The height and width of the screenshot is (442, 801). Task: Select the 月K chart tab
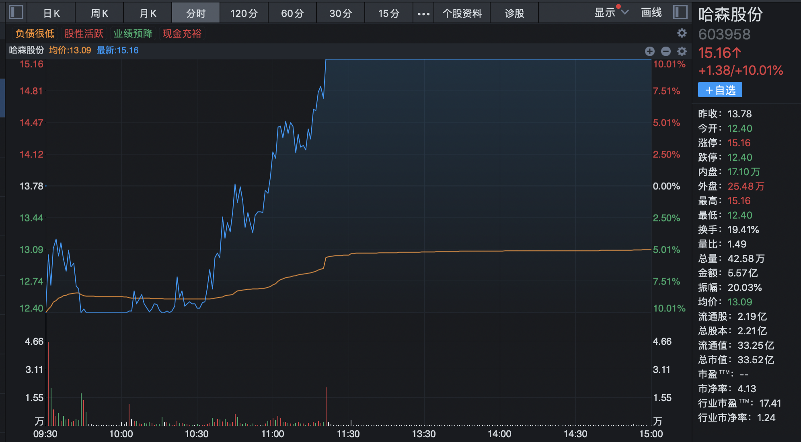click(x=148, y=14)
